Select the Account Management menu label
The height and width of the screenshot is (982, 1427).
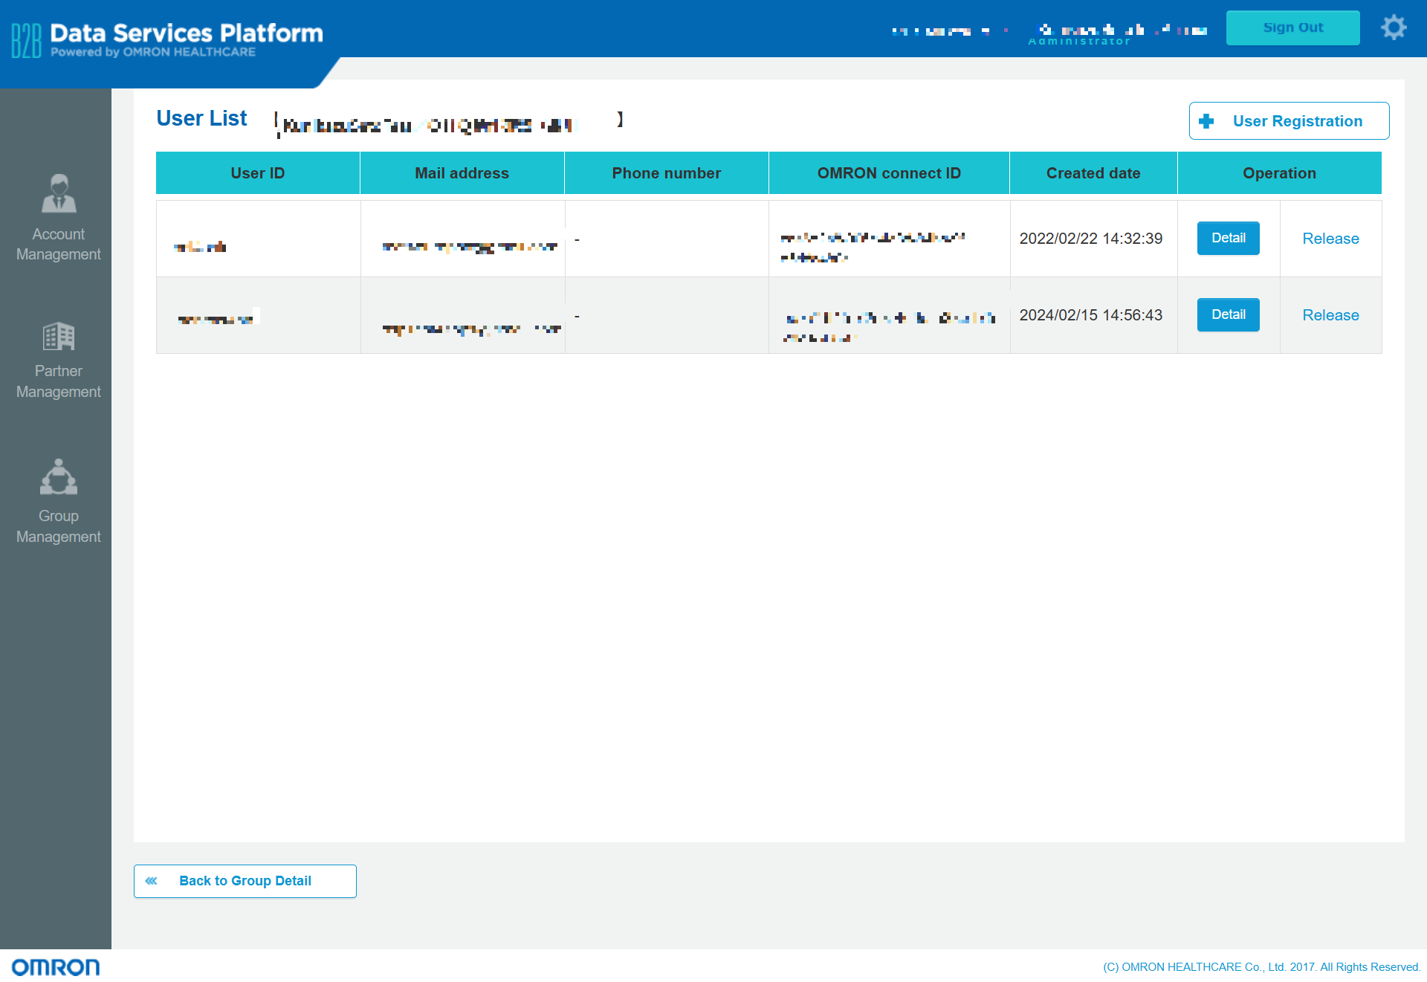(59, 244)
